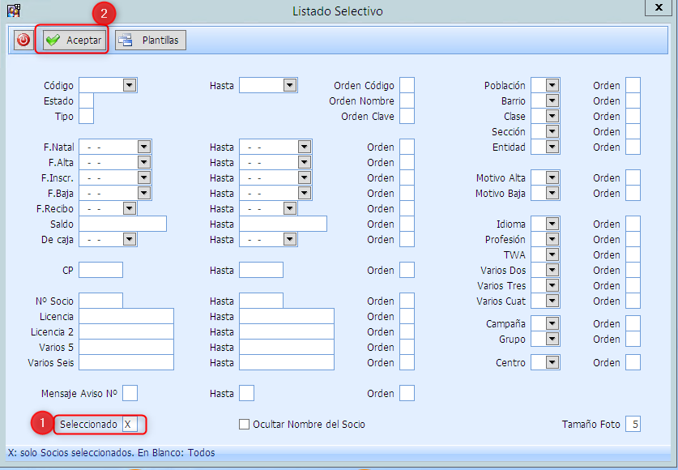
Task: Expand the Idioma dropdown
Action: point(552,224)
